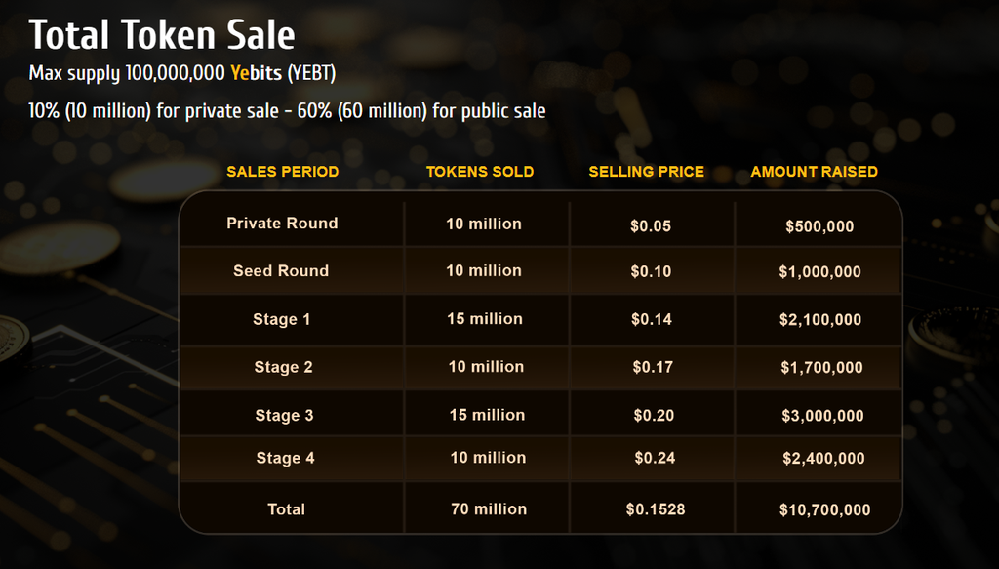The width and height of the screenshot is (999, 569).
Task: Click the Seed Round row label
Action: [x=281, y=270]
